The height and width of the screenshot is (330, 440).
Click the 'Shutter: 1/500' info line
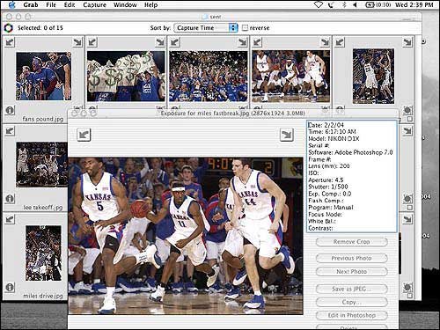[328, 187]
